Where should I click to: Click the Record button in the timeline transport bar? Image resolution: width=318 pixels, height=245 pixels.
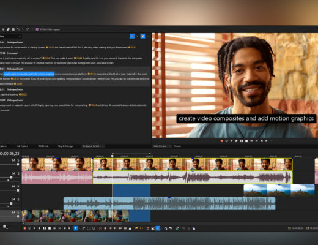pyautogui.click(x=24, y=228)
